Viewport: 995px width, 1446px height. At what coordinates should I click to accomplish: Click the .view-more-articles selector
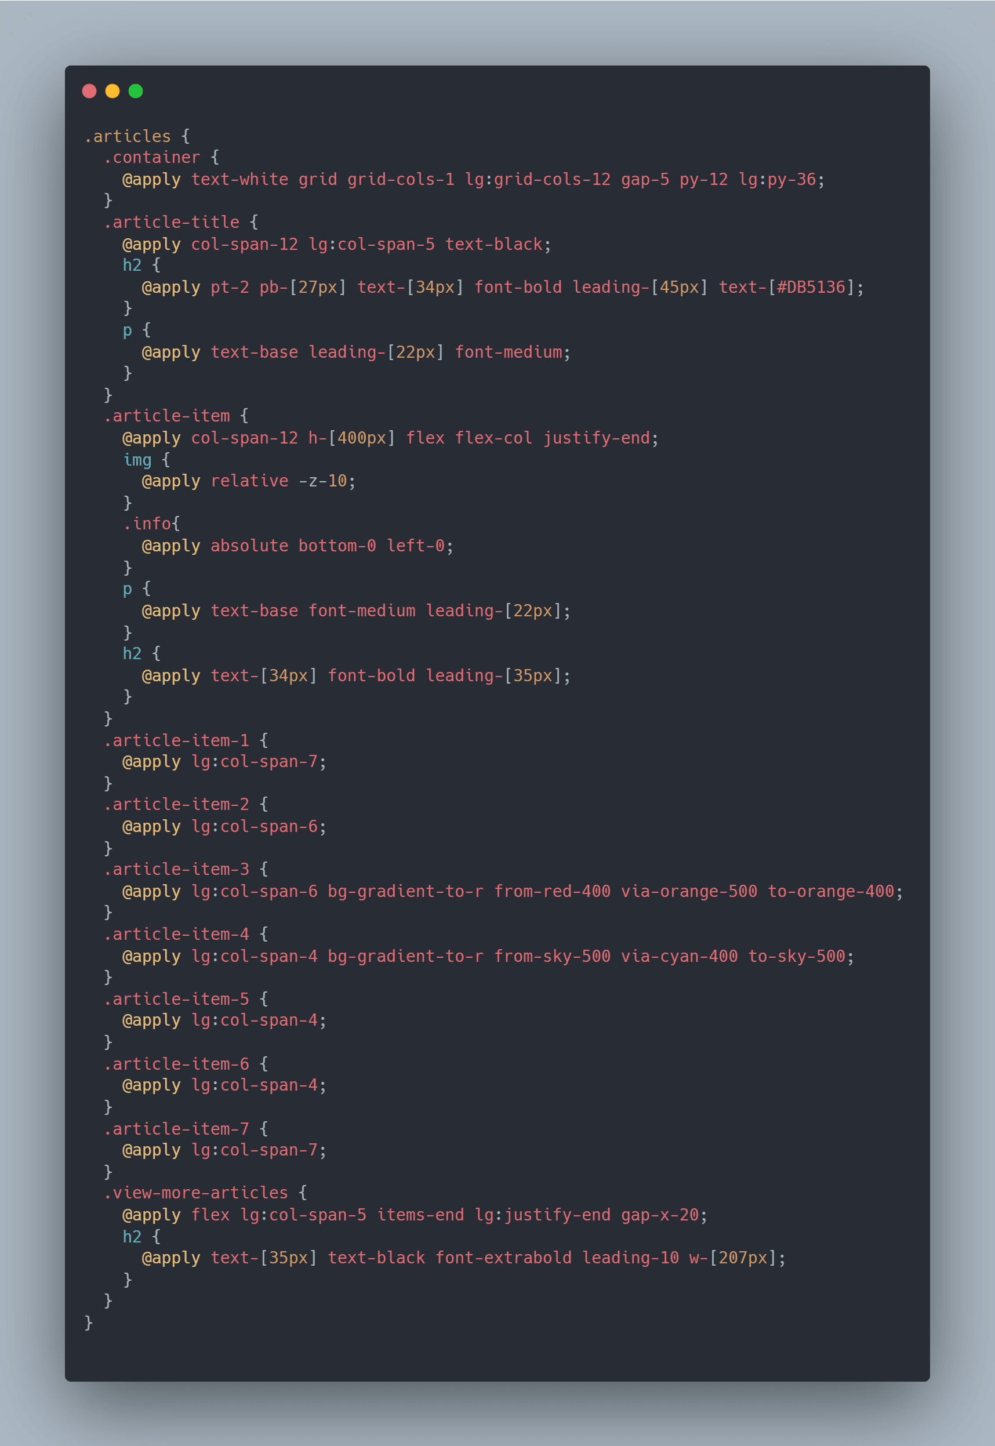pos(196,1193)
